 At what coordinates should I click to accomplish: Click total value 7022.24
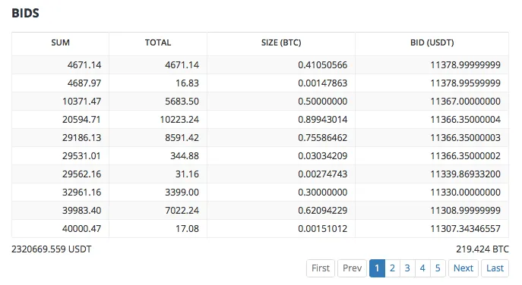[x=182, y=210]
